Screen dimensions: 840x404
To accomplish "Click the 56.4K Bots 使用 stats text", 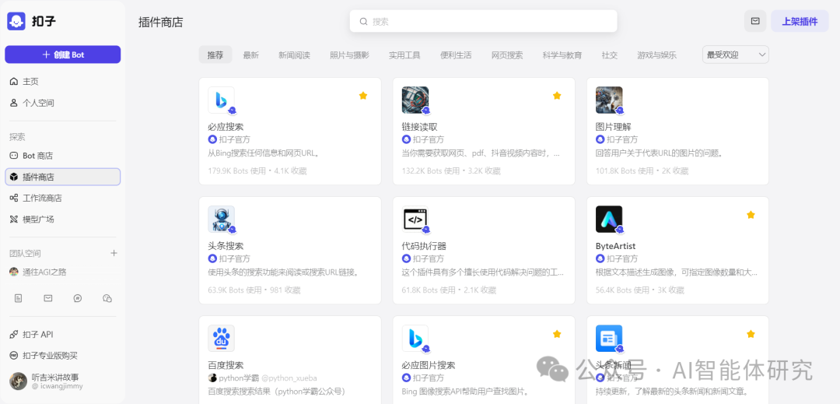I will (622, 290).
